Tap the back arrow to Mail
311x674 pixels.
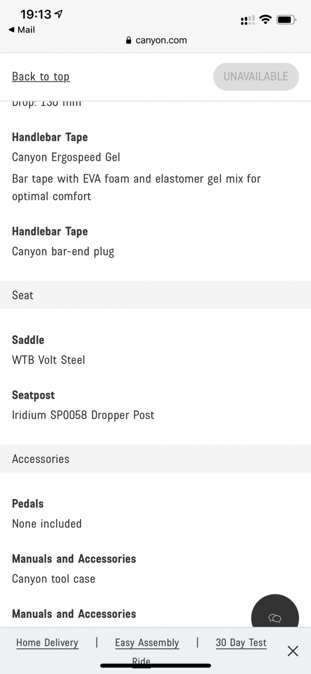tap(11, 29)
